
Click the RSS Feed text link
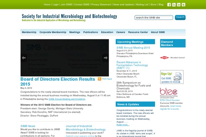(107, 79)
